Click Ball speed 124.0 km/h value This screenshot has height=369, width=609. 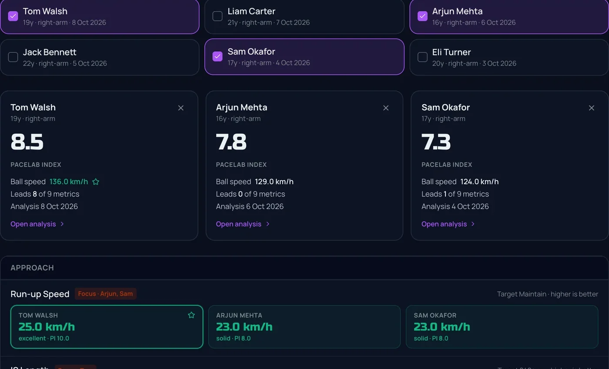479,182
